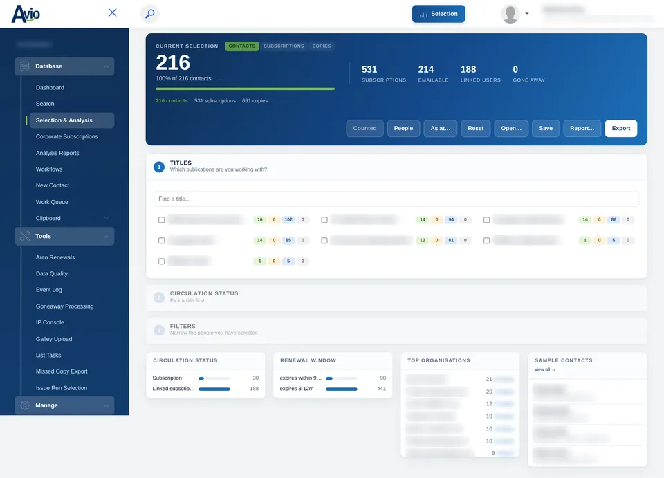Viewport: 664px width, 478px height.
Task: Click the Tools wrench icon
Action: [25, 237]
